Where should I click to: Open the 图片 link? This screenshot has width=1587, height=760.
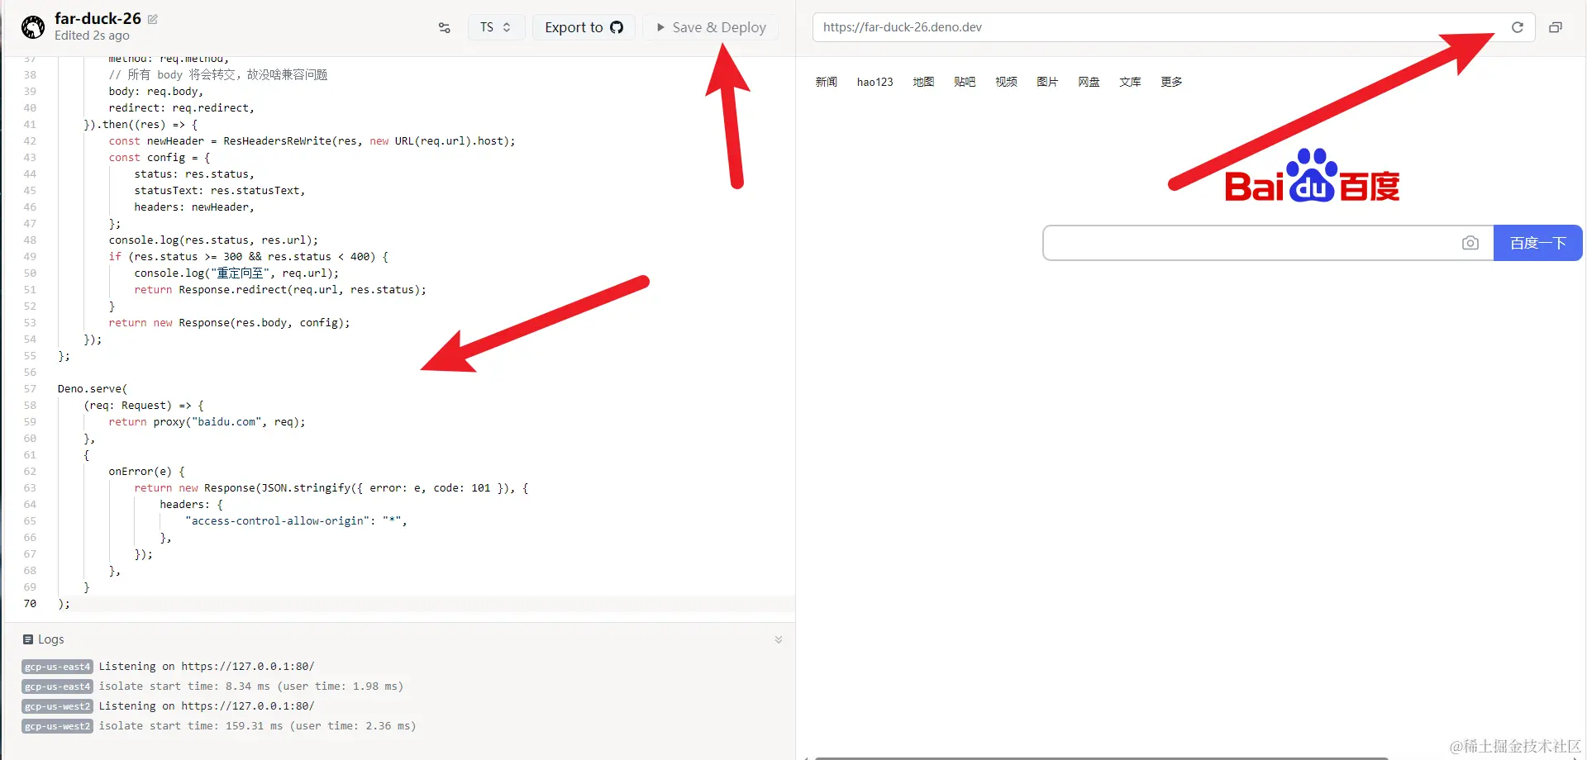[1047, 82]
